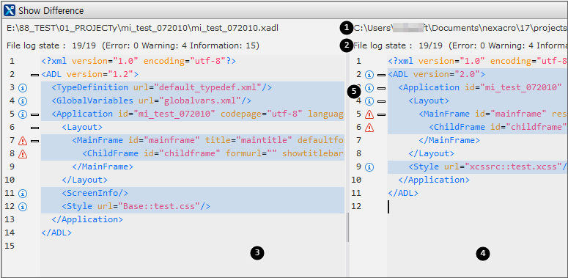The height and width of the screenshot is (278, 568).
Task: Click info icon on left line 3
Action: click(x=23, y=88)
